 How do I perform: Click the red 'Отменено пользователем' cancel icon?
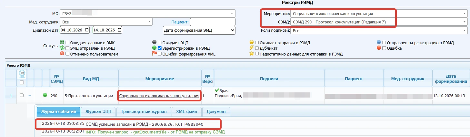[62, 54]
